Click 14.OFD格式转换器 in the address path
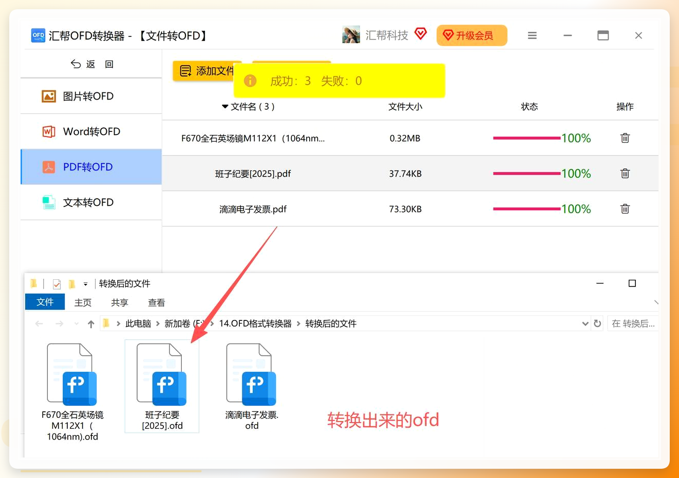 click(x=255, y=323)
